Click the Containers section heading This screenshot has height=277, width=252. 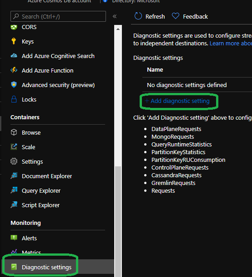point(25,117)
